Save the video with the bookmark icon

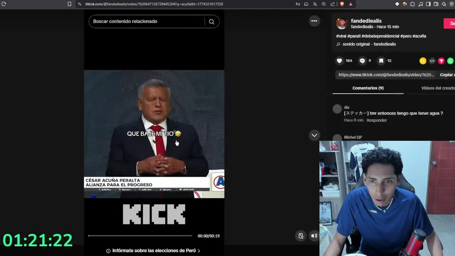(x=381, y=61)
